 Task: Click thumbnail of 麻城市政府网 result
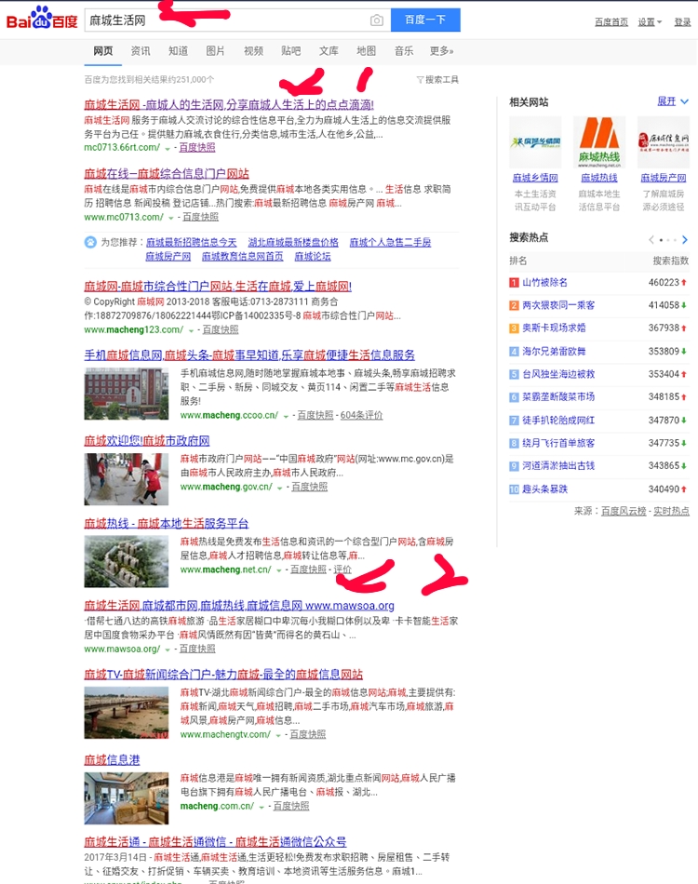pos(127,479)
